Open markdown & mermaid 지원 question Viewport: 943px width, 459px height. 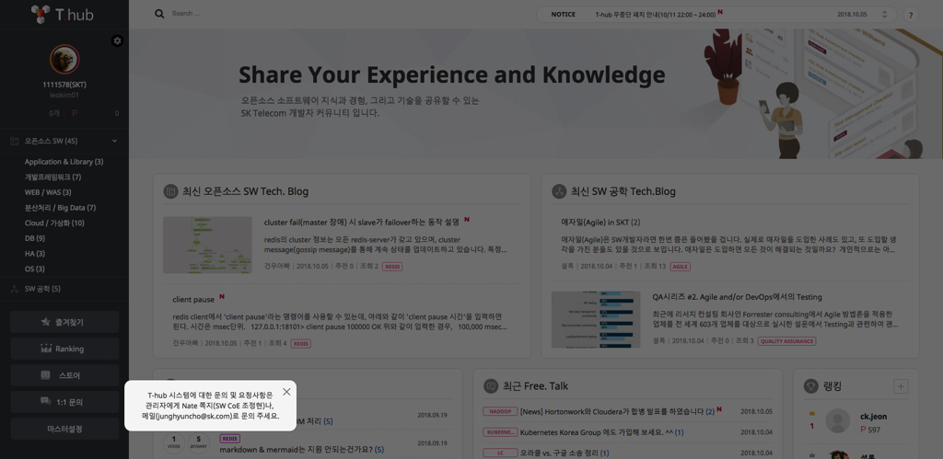[297, 450]
